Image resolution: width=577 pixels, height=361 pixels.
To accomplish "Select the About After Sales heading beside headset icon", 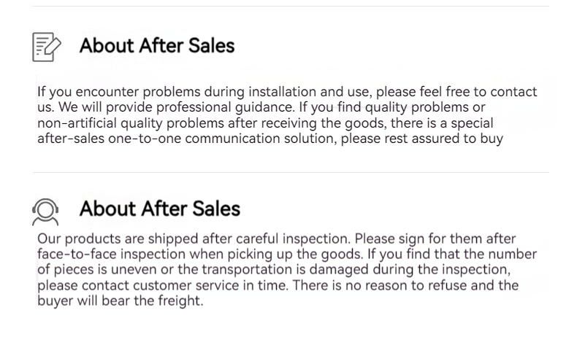I will pyautogui.click(x=159, y=209).
